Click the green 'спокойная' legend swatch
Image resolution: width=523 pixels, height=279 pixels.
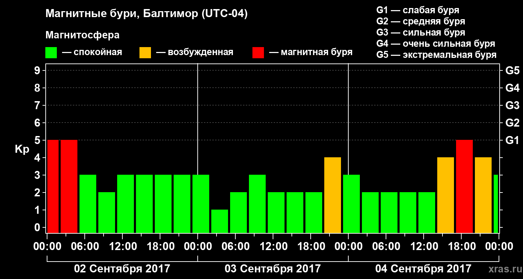click(51, 53)
